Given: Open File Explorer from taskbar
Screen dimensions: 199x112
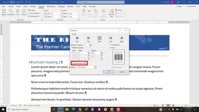Looking at the screenshot, I should pos(67,109).
